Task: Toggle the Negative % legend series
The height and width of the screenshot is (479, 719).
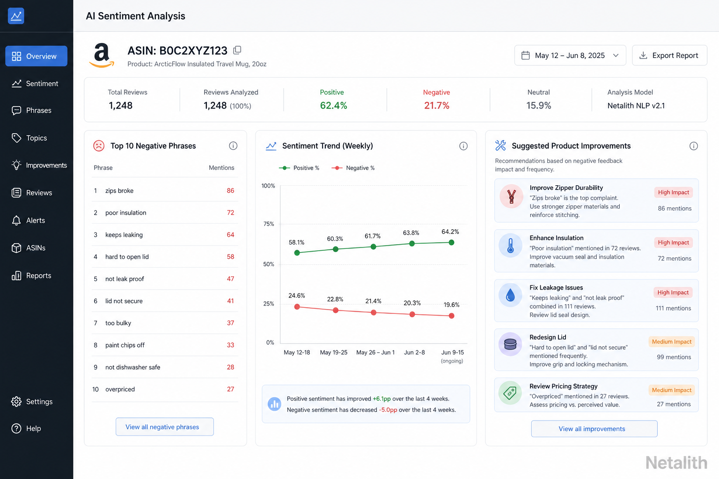Action: click(x=353, y=168)
